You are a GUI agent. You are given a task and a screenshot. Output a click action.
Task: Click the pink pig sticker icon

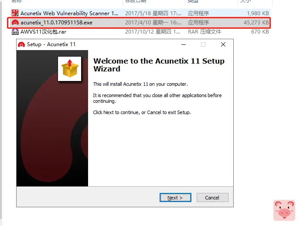point(284,210)
